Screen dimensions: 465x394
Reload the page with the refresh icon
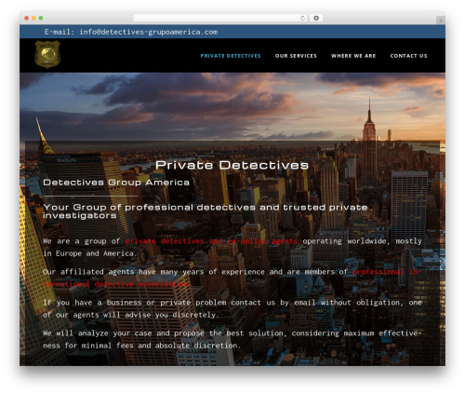[302, 19]
